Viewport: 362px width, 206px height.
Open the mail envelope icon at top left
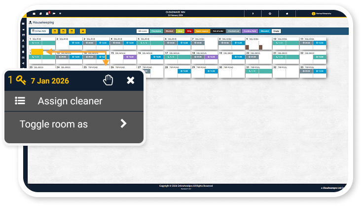(x=34, y=13)
